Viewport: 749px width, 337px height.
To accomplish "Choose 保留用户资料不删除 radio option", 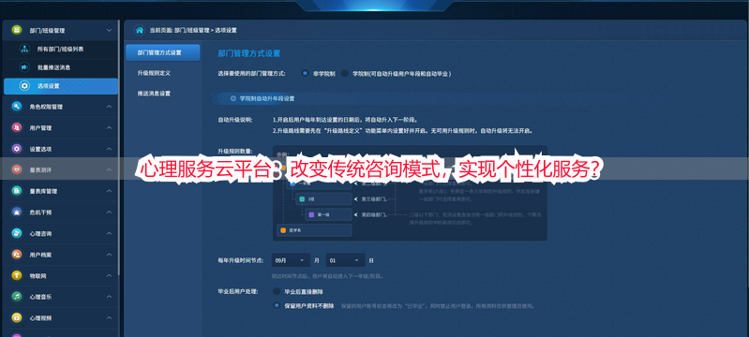I will click(x=277, y=305).
